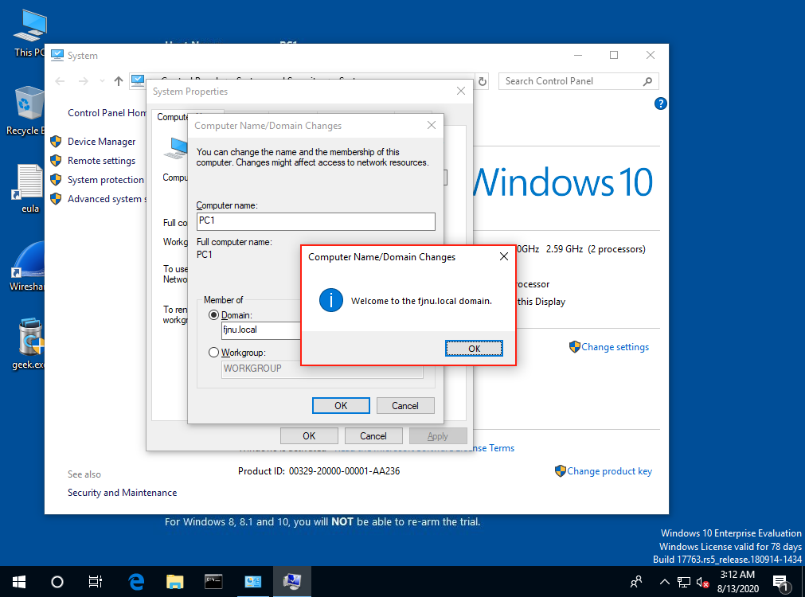
Task: Click Cancel in System Properties window
Action: 373,436
